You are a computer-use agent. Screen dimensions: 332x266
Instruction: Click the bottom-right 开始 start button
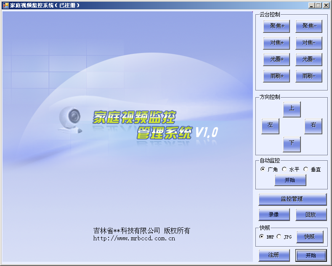[311, 255]
